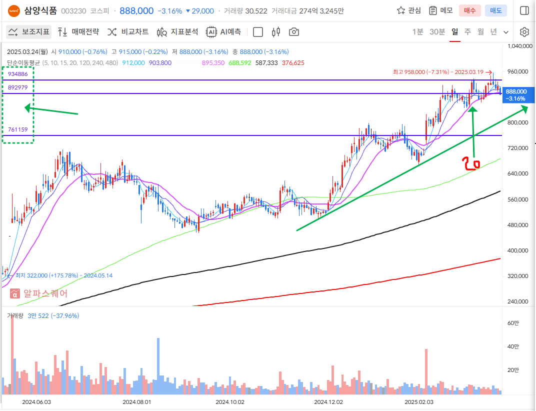Click the 2025.02.03 date axis label
Screen dimensions: 536x411
[419, 402]
